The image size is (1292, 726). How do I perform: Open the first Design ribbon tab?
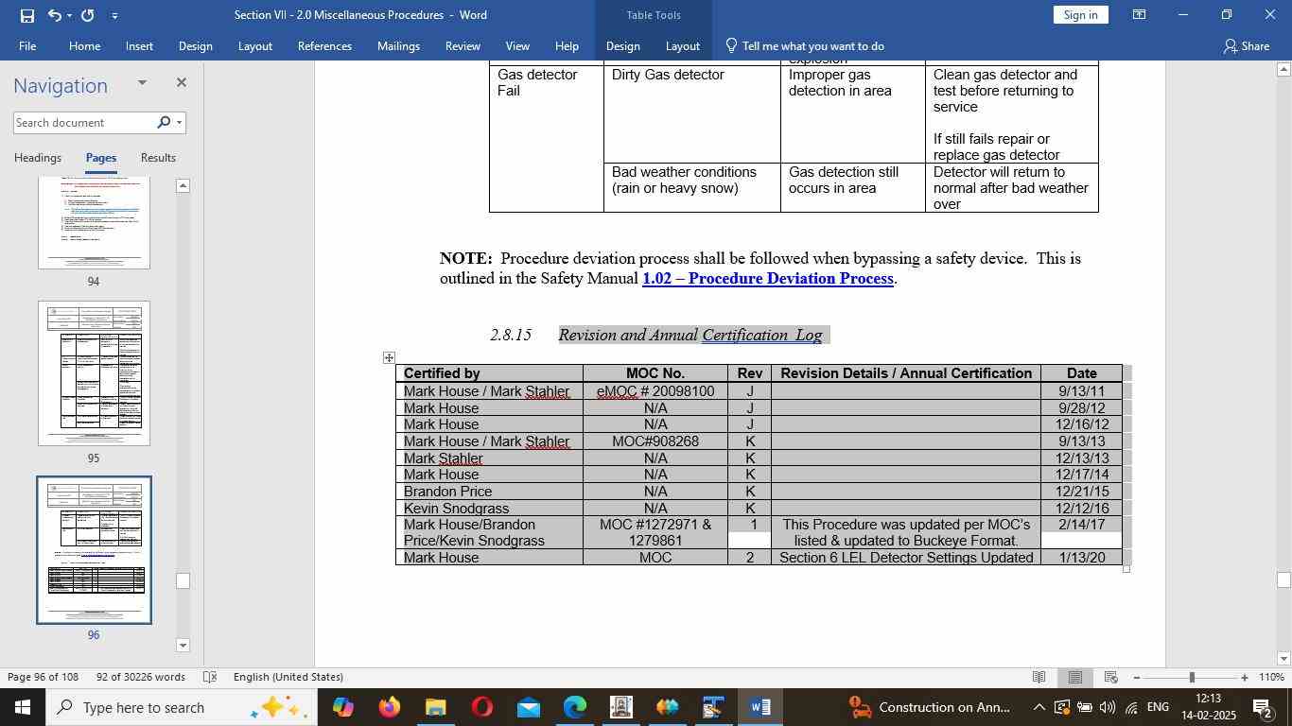click(x=195, y=45)
